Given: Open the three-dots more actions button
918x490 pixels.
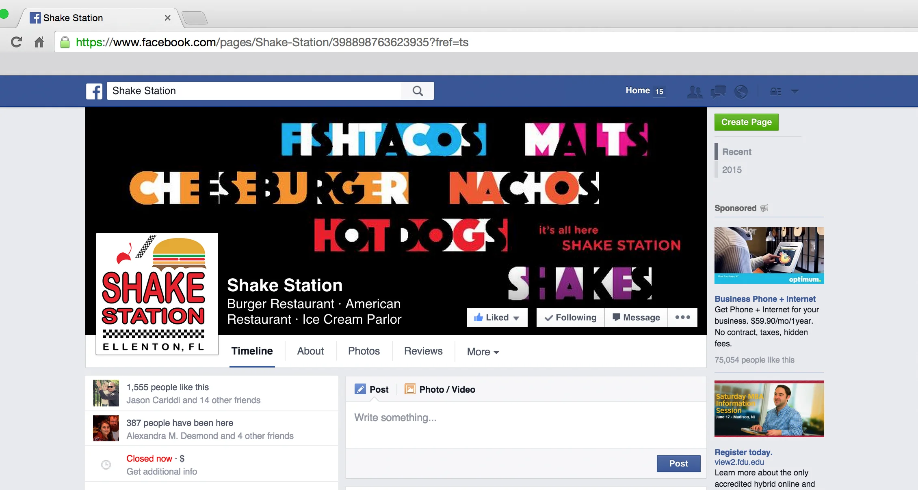Looking at the screenshot, I should click(x=683, y=318).
